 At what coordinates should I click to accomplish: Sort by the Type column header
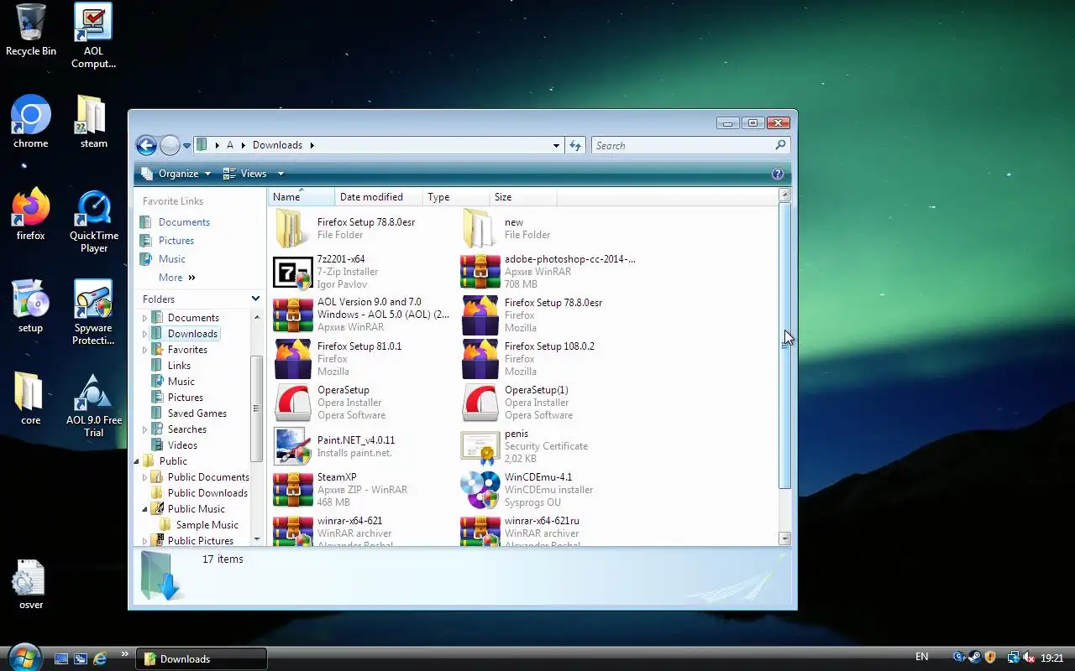click(x=456, y=197)
